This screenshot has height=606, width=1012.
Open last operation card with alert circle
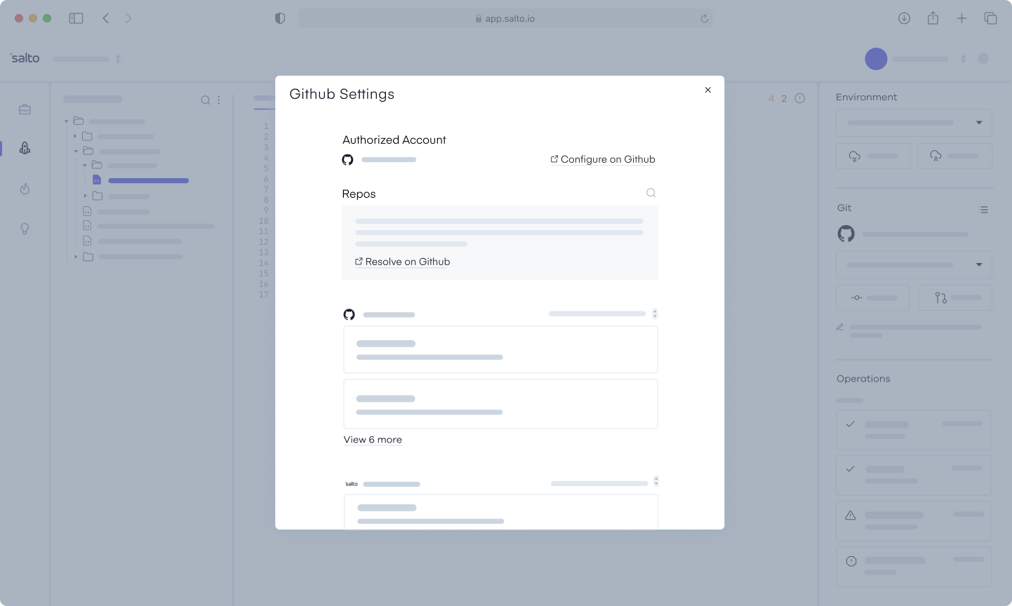pos(914,567)
